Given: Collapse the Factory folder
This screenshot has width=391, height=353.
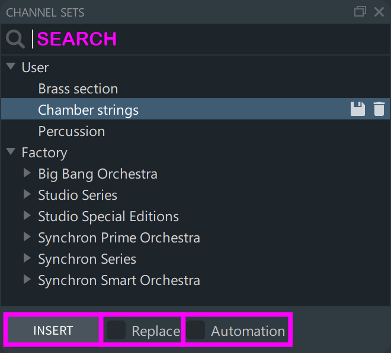Looking at the screenshot, I should coord(11,151).
